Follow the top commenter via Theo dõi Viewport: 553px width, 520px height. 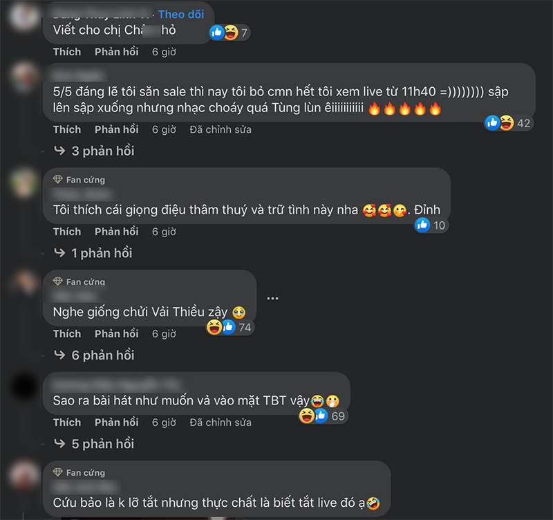[181, 14]
